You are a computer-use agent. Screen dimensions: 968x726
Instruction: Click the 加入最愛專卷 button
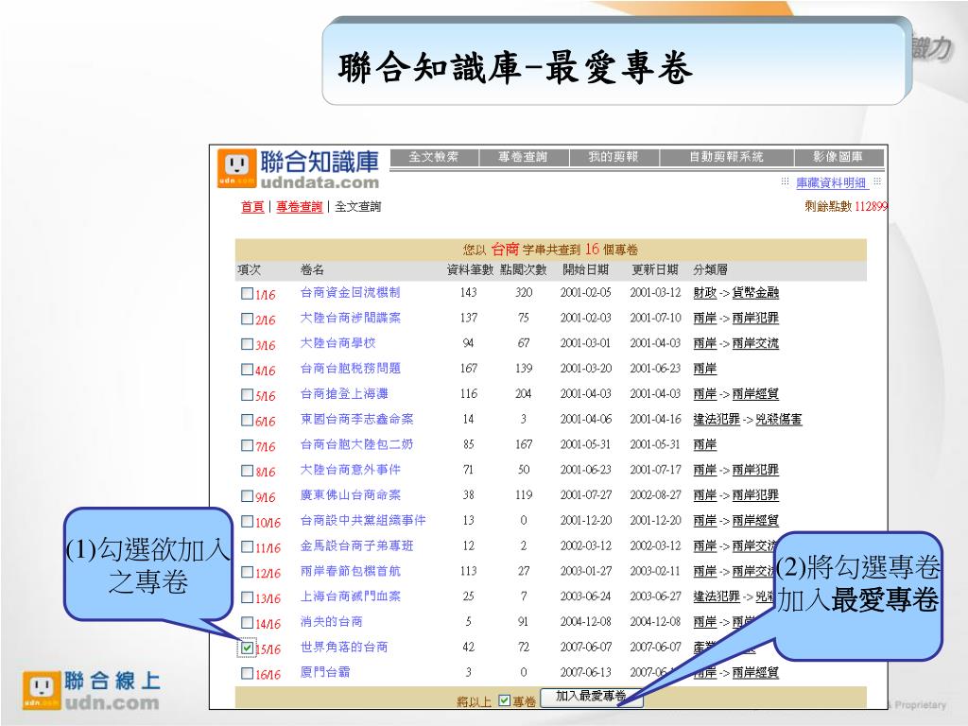pos(592,697)
